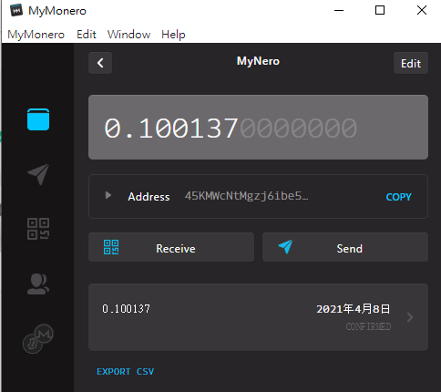441x392 pixels.
Task: Click the transaction amount 0.100137
Action: point(126,309)
